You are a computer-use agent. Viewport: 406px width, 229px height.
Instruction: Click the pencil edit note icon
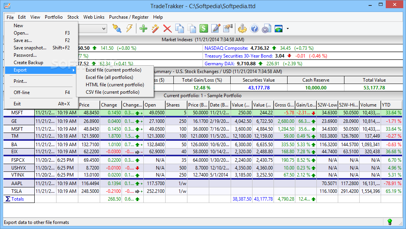tap(216, 28)
